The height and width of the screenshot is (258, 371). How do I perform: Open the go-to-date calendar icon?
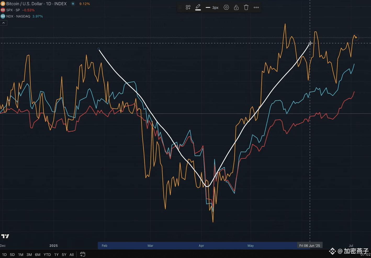(x=82, y=254)
